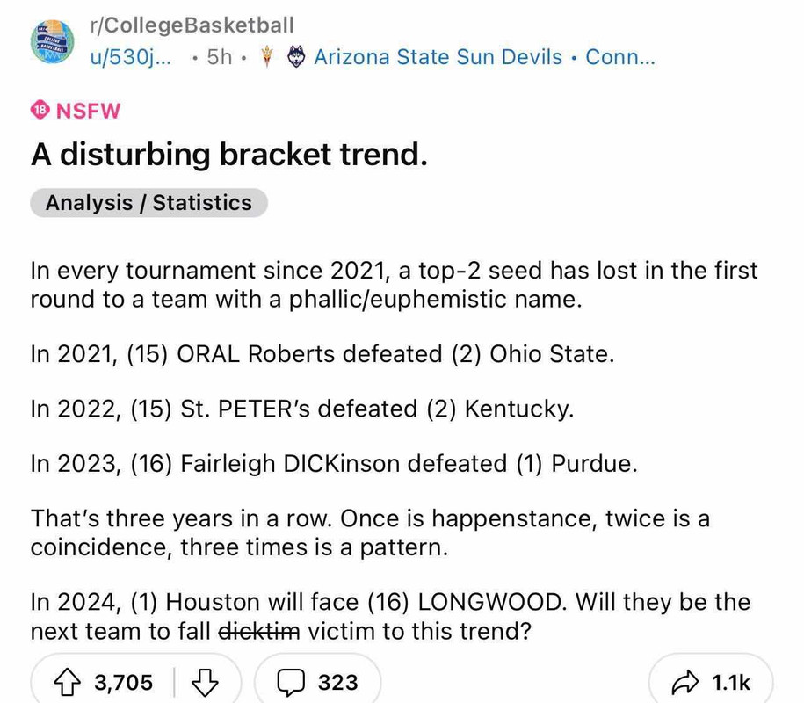Click the 5h post timestamp
Viewport: 804px width, 703px height.
[x=218, y=57]
